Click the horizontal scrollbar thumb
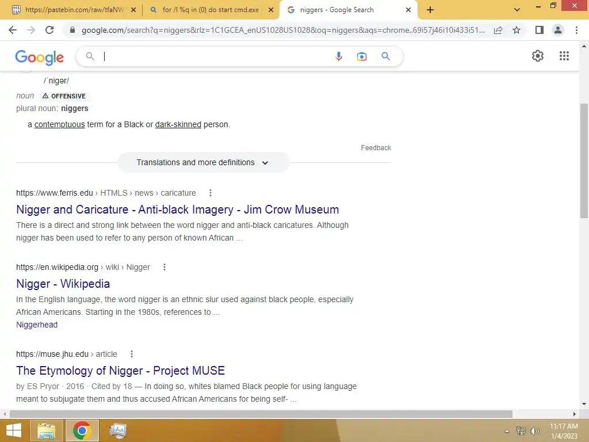Screen dimensions: 589x442 [261, 414]
